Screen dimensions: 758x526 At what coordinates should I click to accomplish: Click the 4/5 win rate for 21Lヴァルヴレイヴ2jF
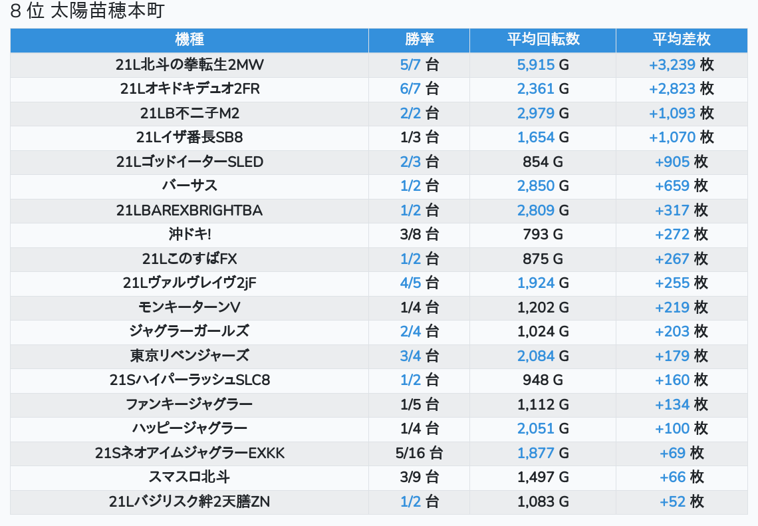tap(410, 283)
